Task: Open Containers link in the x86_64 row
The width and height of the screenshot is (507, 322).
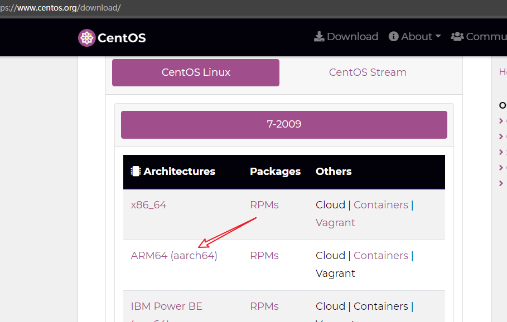Action: tap(381, 205)
